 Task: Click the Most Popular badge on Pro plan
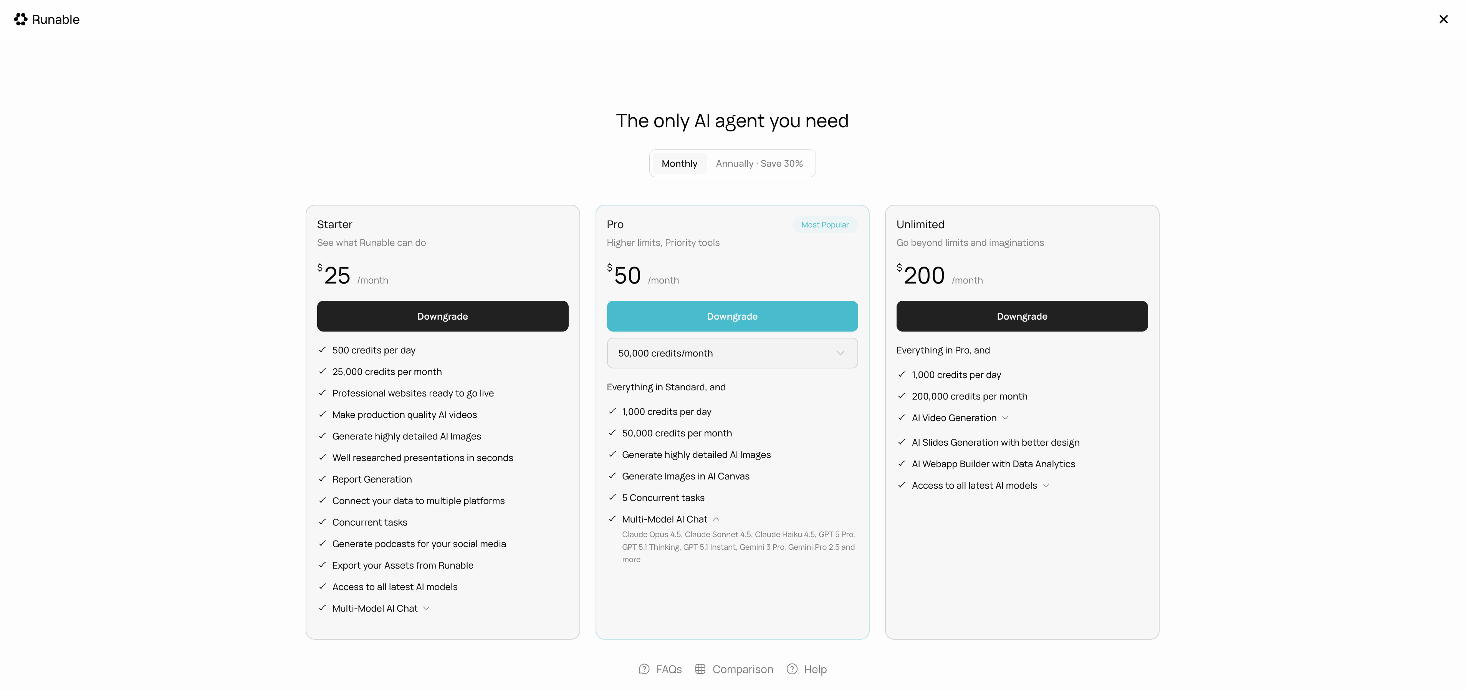(825, 224)
